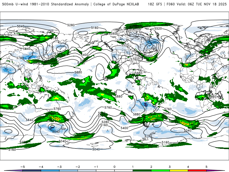Click the '5880' contour label over the Caribbean
229x172 pixels.
[x=139, y=73]
